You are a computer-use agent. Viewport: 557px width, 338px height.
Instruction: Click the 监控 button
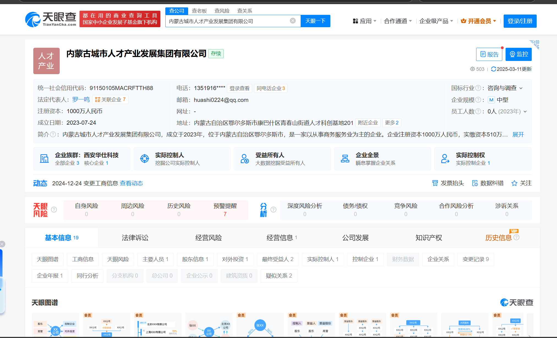pyautogui.click(x=518, y=54)
